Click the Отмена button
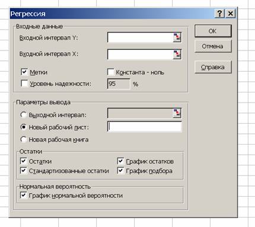The height and width of the screenshot is (227, 255). pos(213,46)
